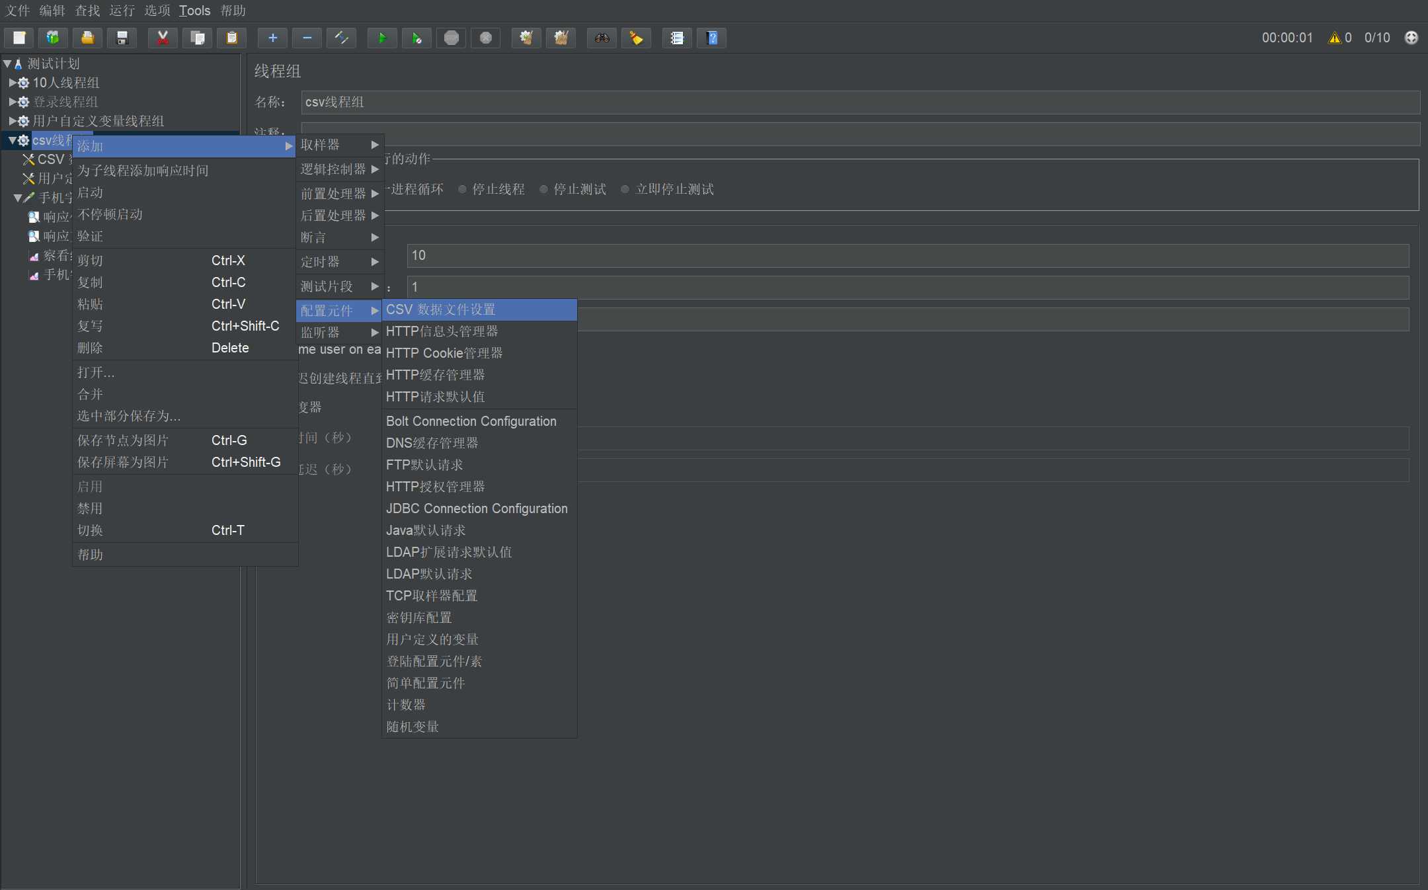Image resolution: width=1428 pixels, height=890 pixels.
Task: Click the warning triangle log icon
Action: click(1334, 38)
